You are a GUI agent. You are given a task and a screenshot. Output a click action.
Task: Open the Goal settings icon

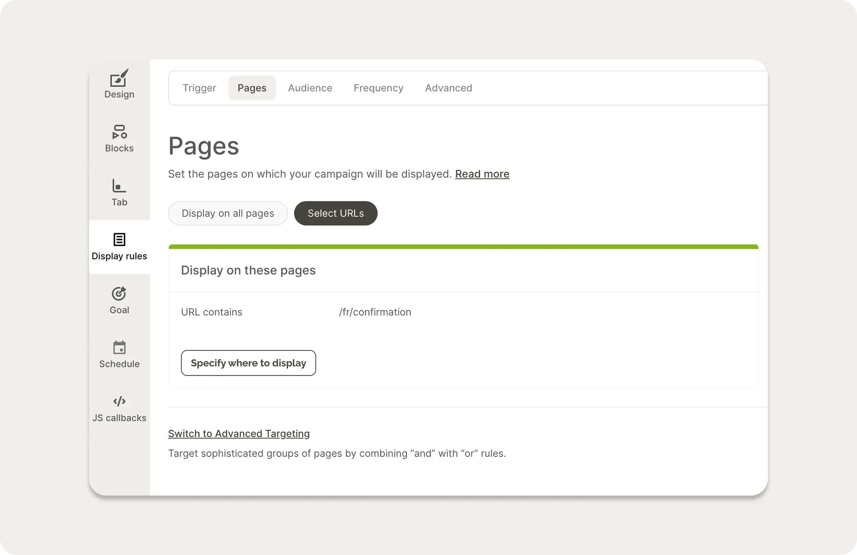click(x=119, y=293)
